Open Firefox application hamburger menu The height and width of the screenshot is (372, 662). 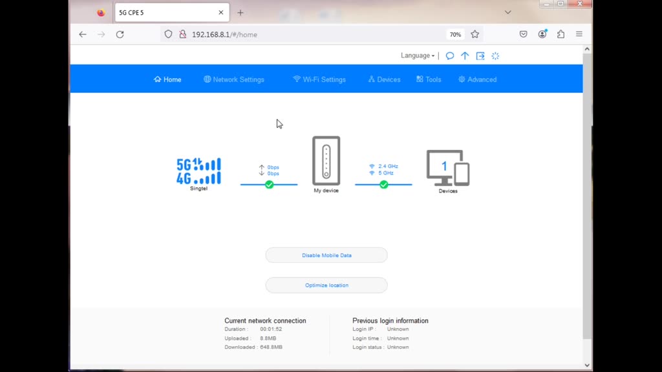579,34
